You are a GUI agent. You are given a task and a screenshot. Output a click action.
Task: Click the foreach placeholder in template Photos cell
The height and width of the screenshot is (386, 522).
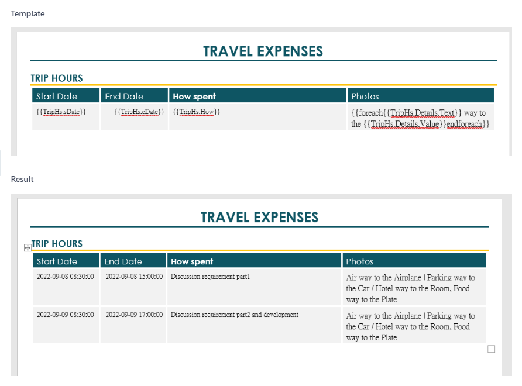point(420,118)
